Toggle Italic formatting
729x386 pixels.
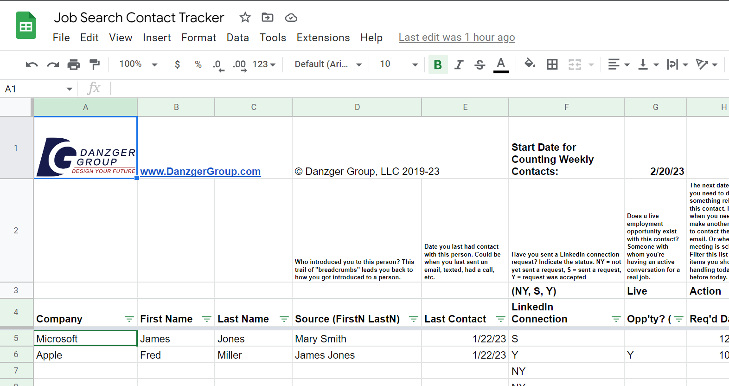point(459,64)
